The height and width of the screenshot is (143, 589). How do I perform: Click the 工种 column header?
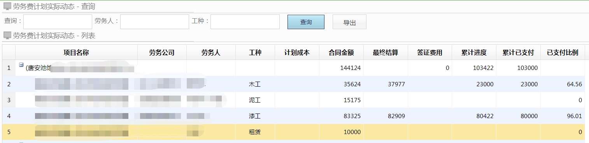[255, 52]
